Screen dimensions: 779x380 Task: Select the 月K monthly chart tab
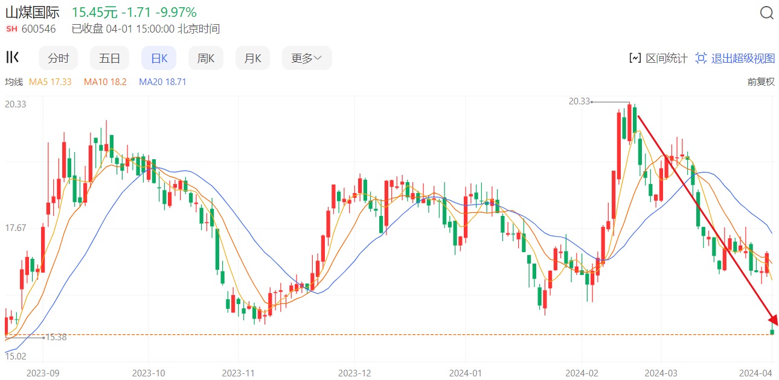coord(252,58)
